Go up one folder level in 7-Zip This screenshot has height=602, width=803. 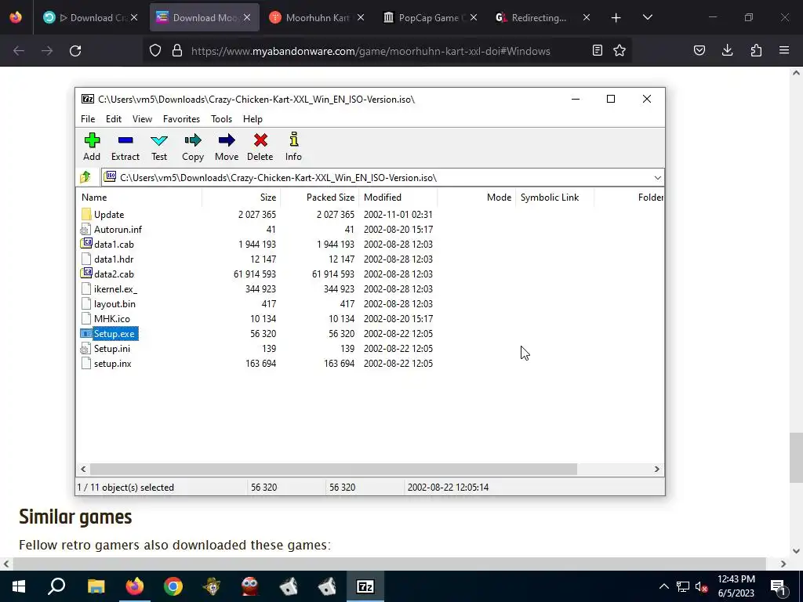(x=85, y=178)
